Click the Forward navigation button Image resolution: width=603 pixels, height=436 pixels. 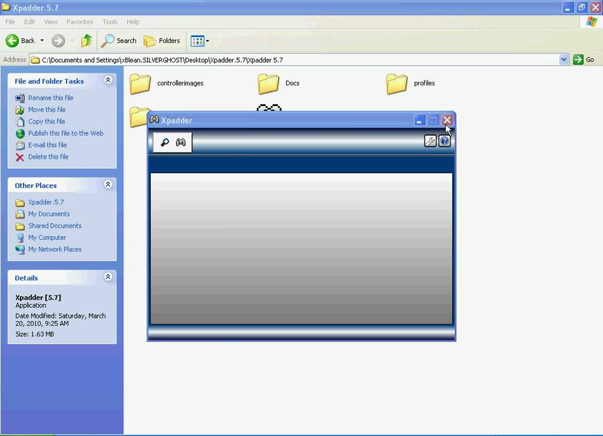[x=59, y=41]
